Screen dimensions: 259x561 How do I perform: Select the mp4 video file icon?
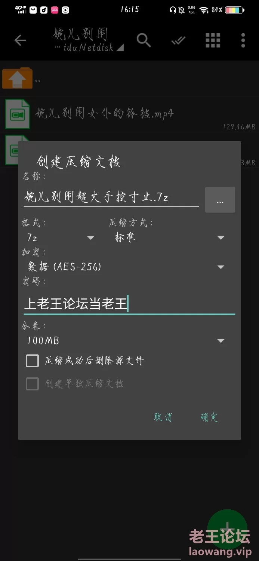tap(17, 114)
